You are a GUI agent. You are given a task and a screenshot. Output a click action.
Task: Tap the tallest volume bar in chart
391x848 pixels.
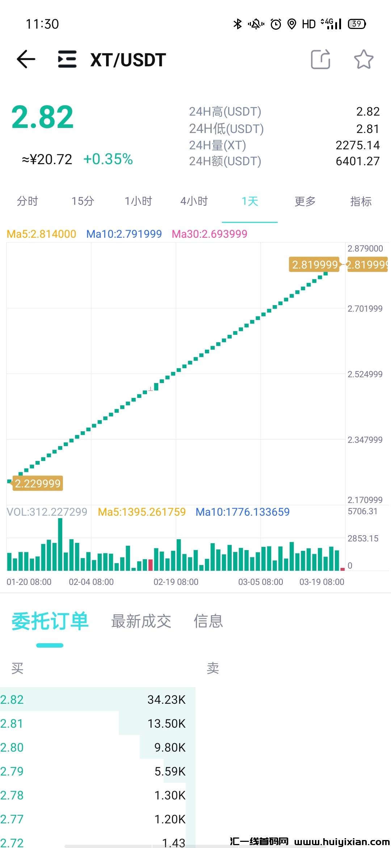tap(60, 544)
